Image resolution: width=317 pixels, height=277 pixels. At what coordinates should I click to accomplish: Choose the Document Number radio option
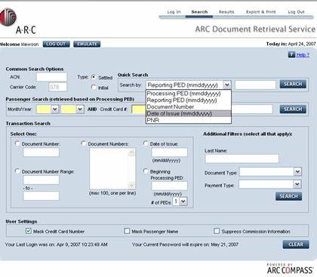coord(17,143)
